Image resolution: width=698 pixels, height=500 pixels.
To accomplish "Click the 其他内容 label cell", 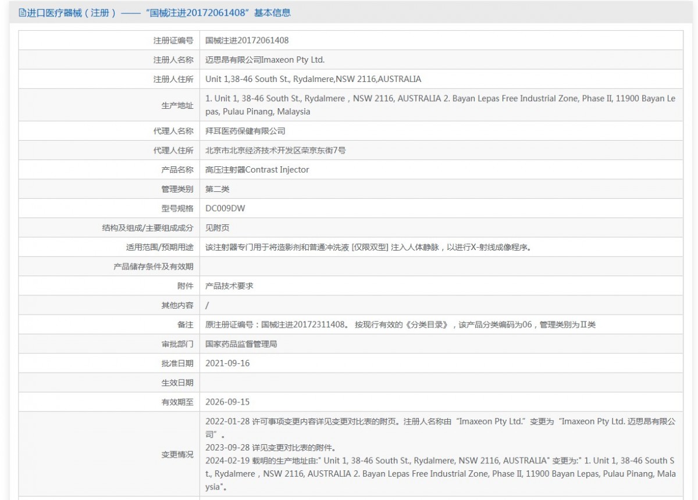I will click(109, 305).
